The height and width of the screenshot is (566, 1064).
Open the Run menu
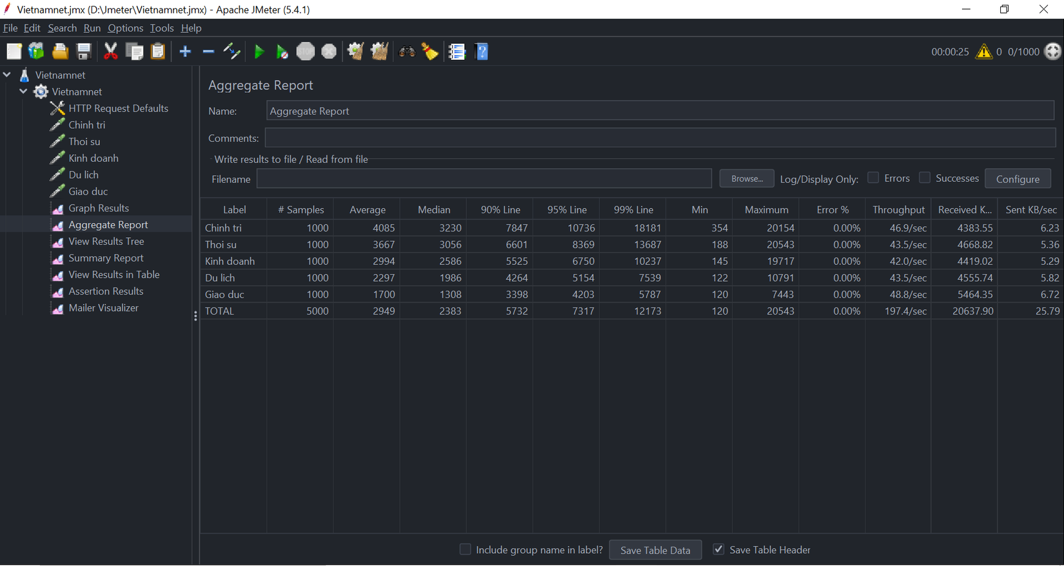coord(92,28)
